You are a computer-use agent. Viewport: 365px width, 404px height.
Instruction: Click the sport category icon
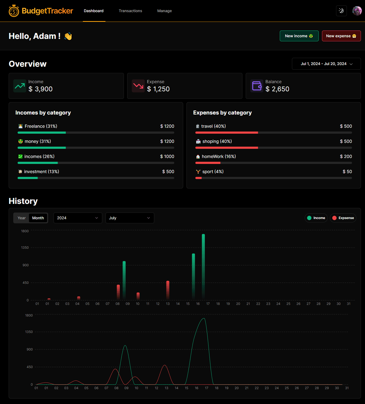coord(198,171)
